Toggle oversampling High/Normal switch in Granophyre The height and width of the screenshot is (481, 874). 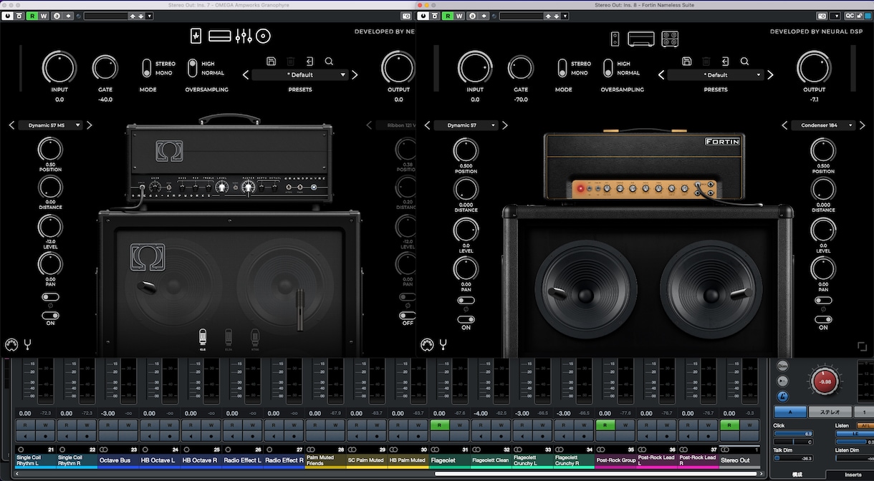click(192, 68)
